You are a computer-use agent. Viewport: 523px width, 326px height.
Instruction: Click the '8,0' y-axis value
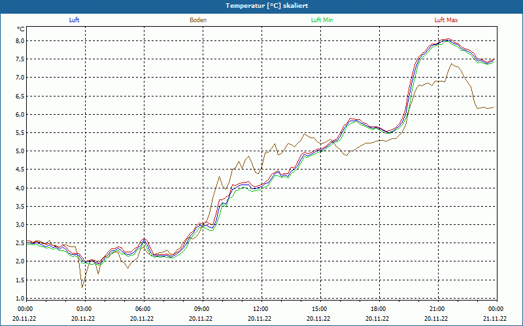(x=21, y=41)
